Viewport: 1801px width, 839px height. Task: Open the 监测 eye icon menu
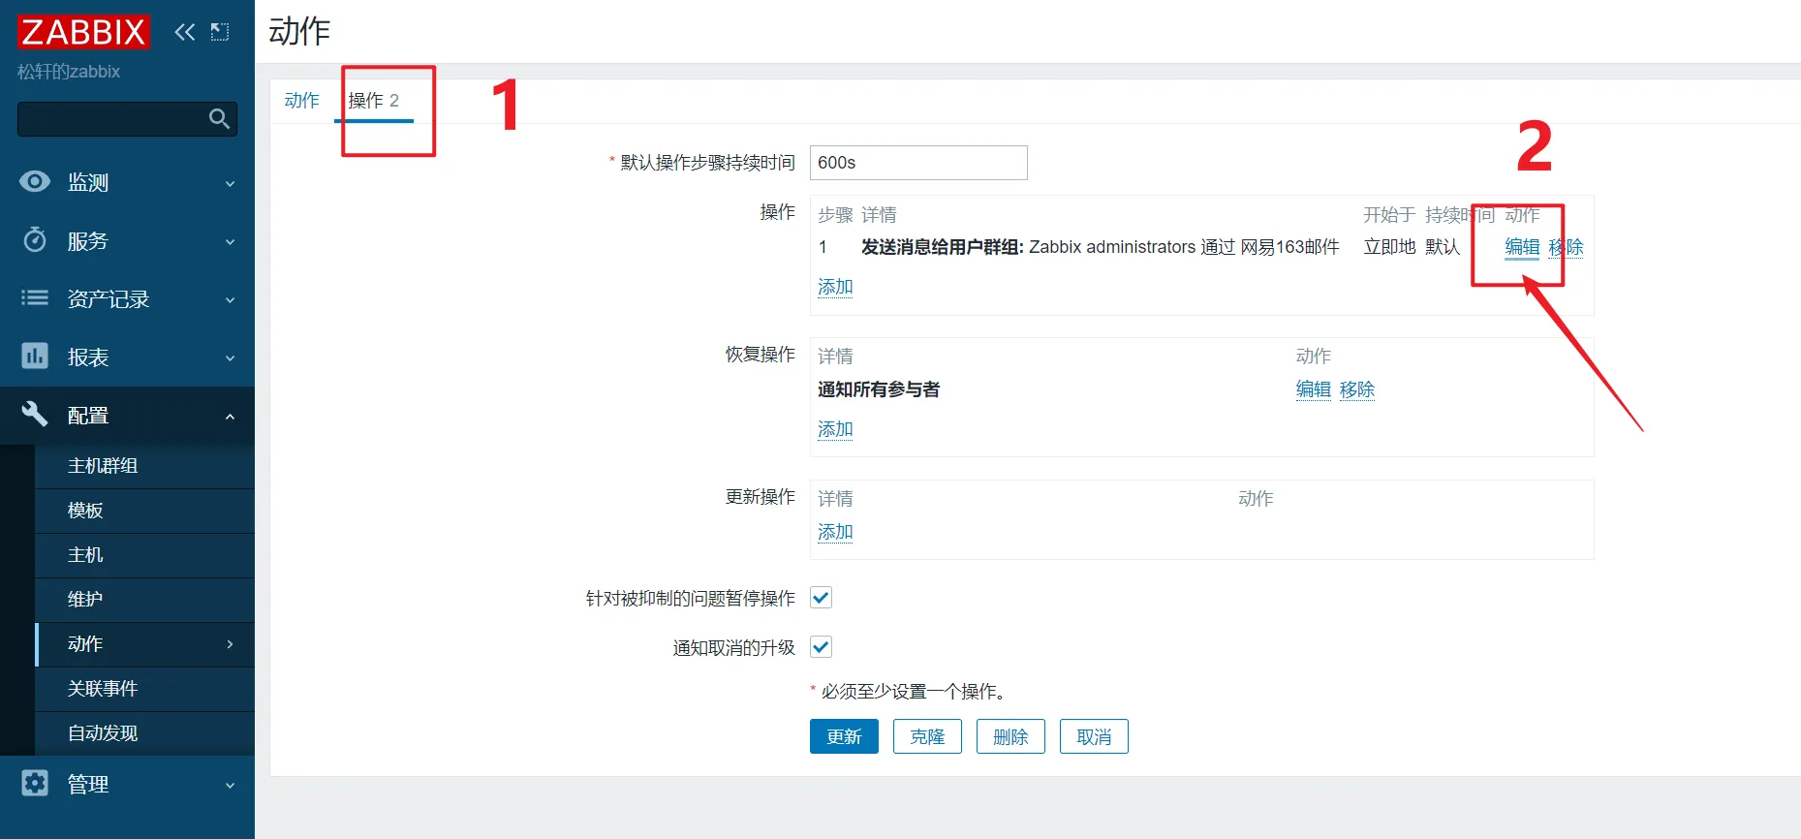click(x=35, y=182)
